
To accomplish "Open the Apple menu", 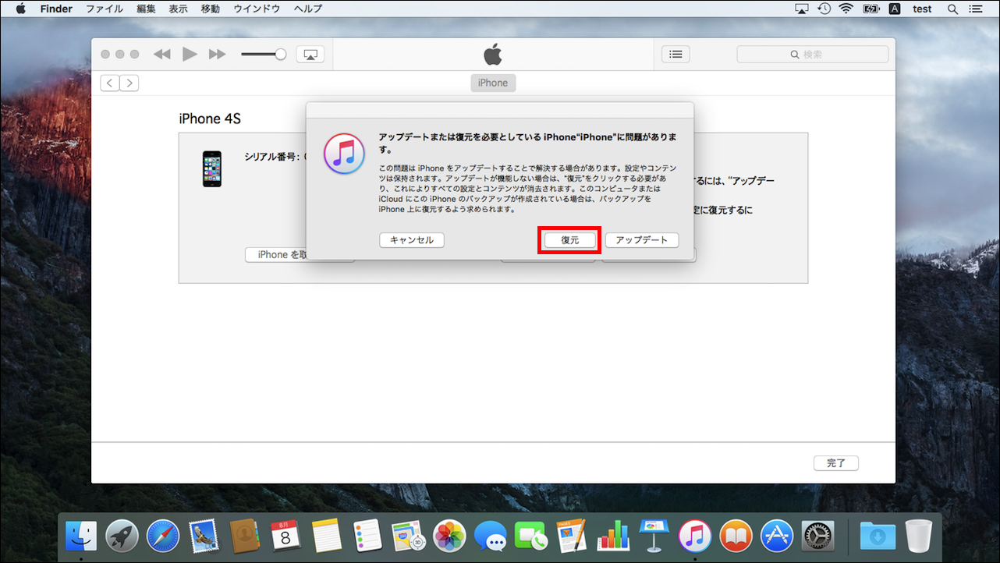I will pos(20,9).
